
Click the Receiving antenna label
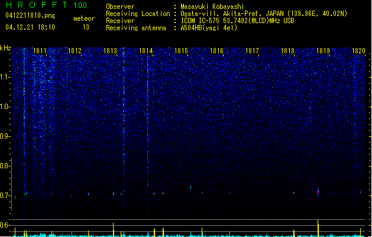click(x=136, y=28)
